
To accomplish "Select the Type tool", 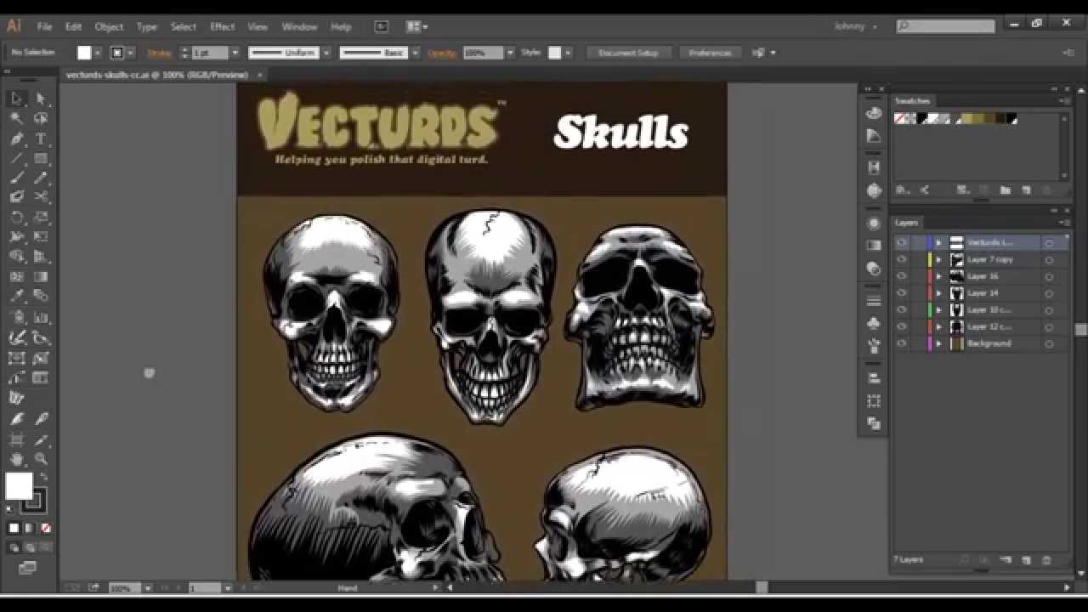I will [40, 139].
